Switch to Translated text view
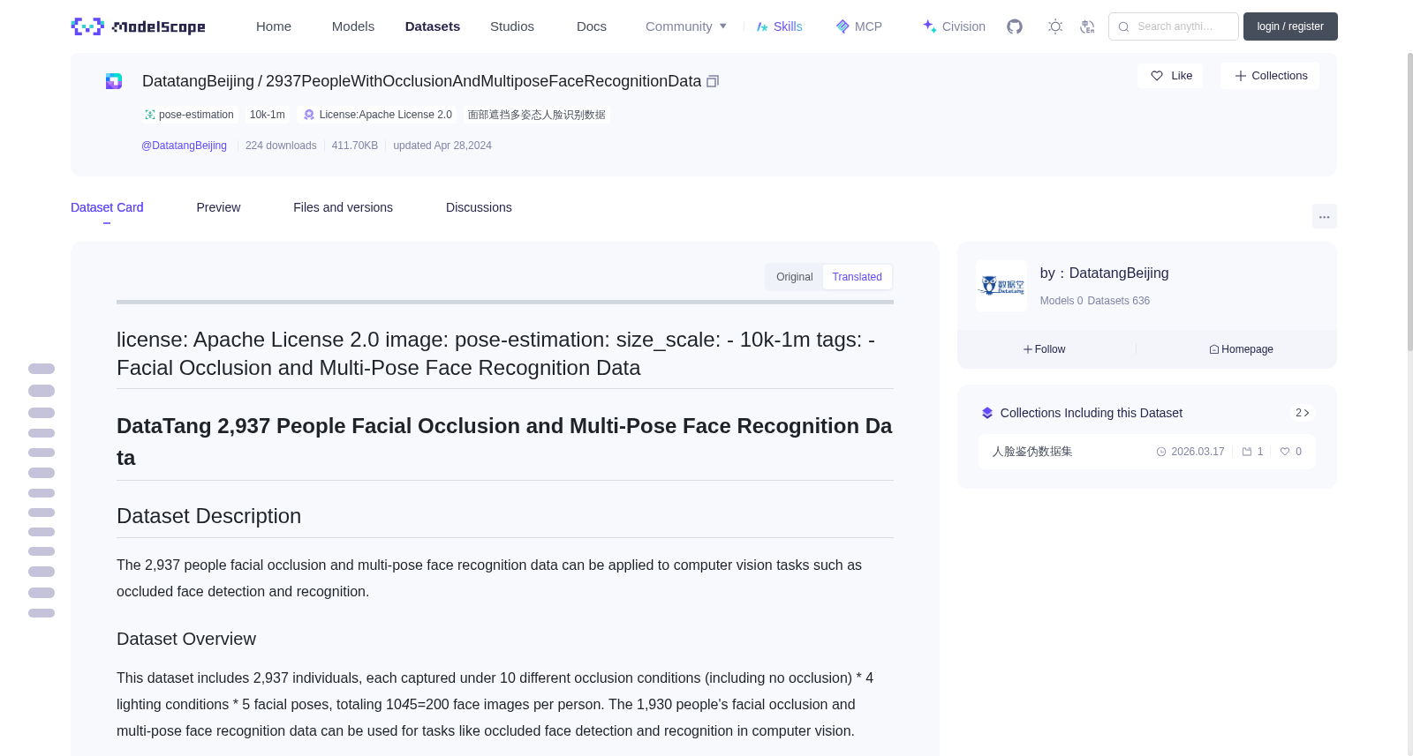The height and width of the screenshot is (756, 1413). [x=857, y=277]
